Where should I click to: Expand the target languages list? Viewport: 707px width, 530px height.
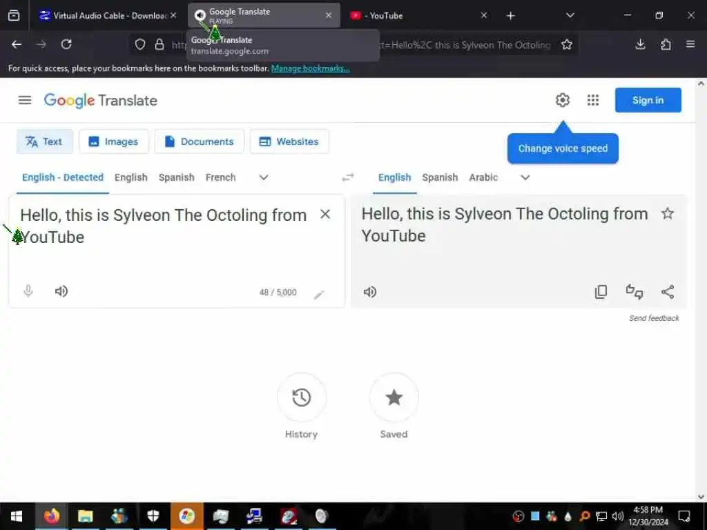point(525,177)
